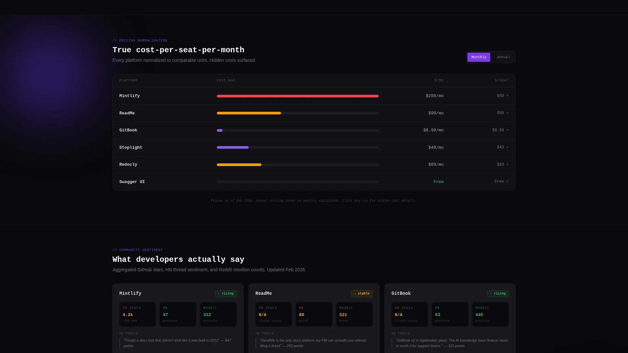This screenshot has height=353, width=628.
Task: Click the $50 per-seat value
Action: pyautogui.click(x=500, y=96)
